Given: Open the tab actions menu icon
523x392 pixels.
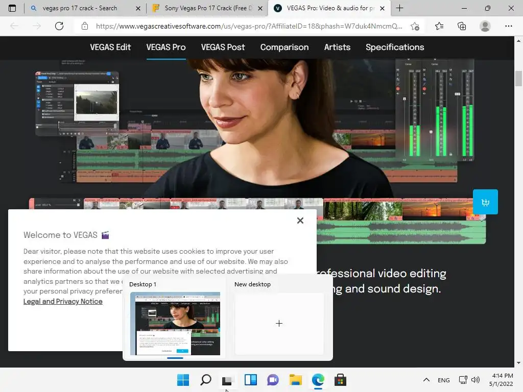Looking at the screenshot, I should pos(12,8).
